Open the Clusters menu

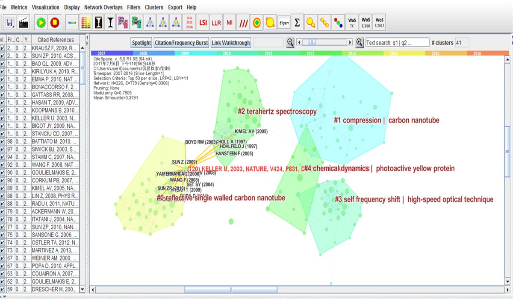154,7
